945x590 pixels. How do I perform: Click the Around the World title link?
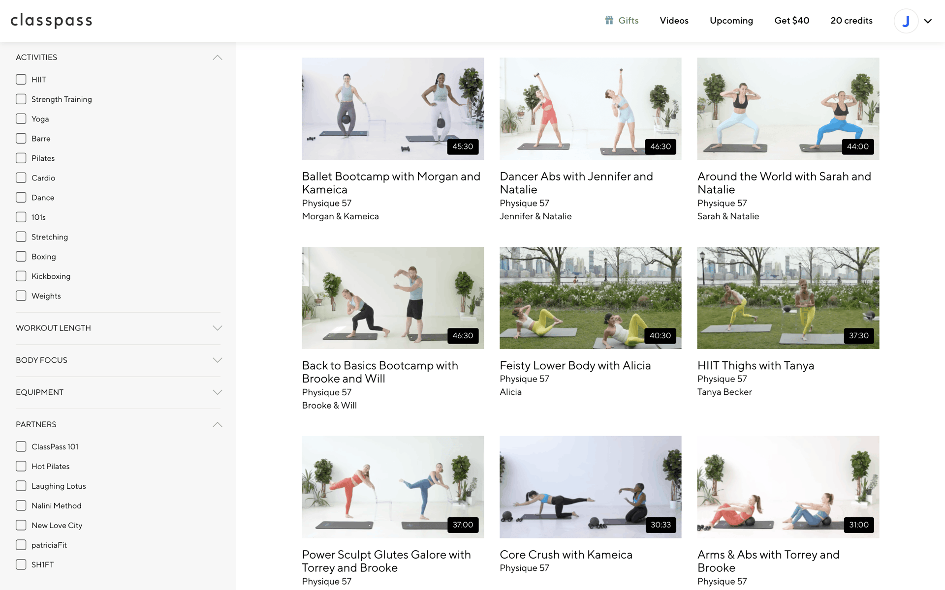[x=784, y=183]
